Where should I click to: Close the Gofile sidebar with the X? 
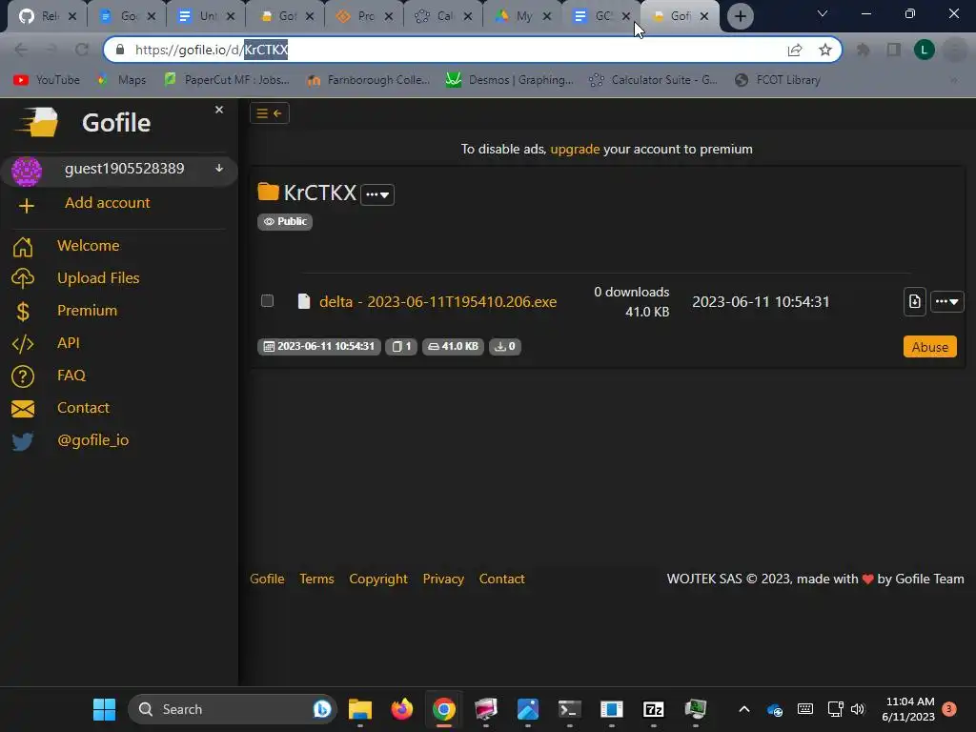coord(219,110)
